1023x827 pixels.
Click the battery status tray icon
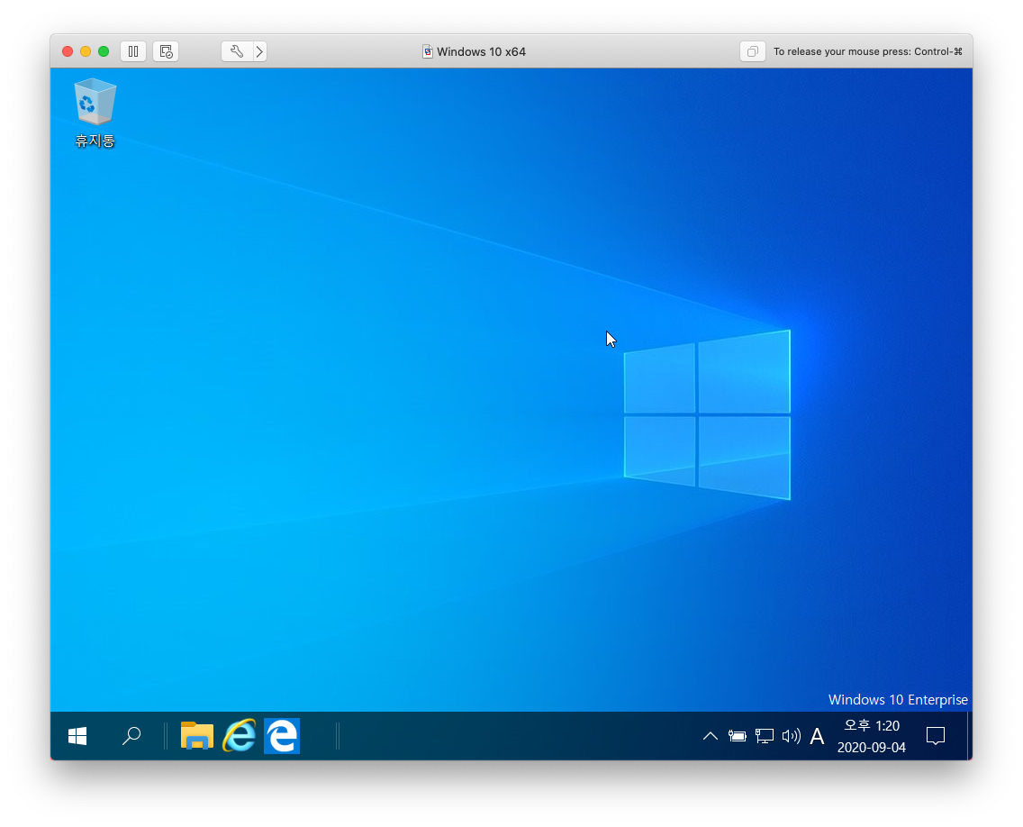coord(738,736)
